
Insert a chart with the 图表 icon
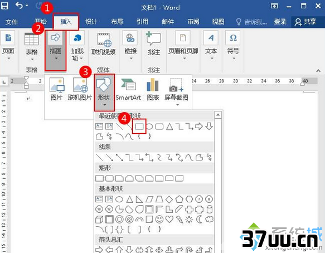(x=153, y=90)
